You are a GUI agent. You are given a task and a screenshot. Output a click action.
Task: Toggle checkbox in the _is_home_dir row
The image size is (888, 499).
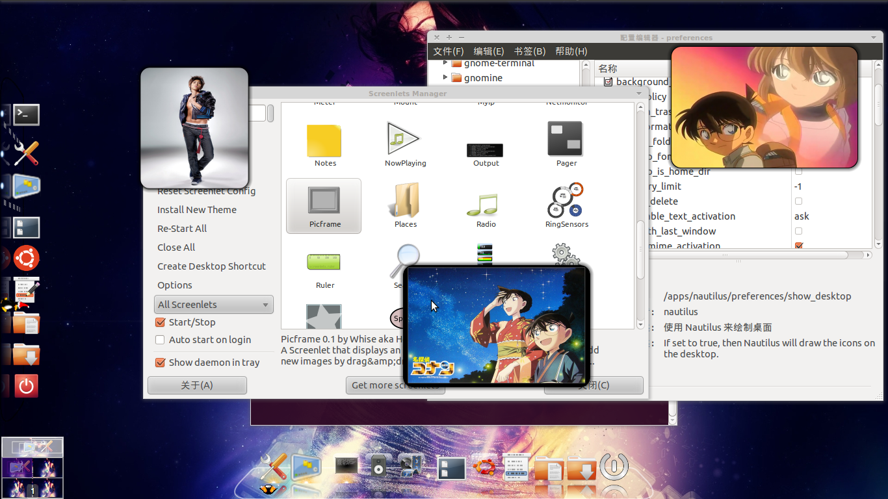[798, 172]
